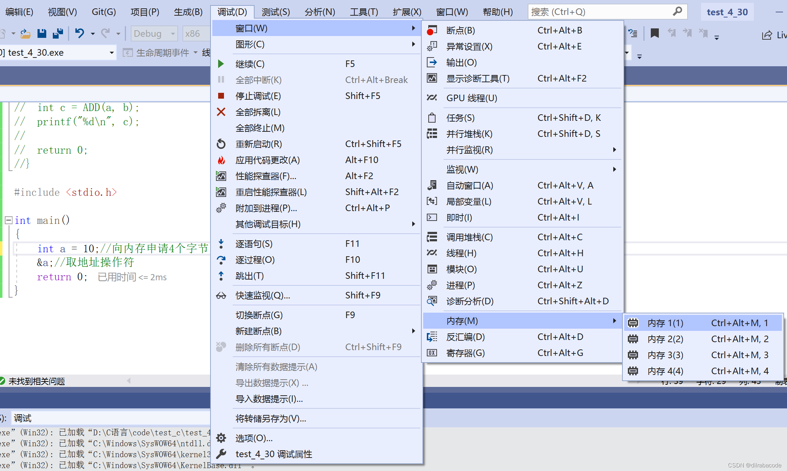The width and height of the screenshot is (787, 471).
Task: Open the 分析(N) menu
Action: pyautogui.click(x=320, y=12)
